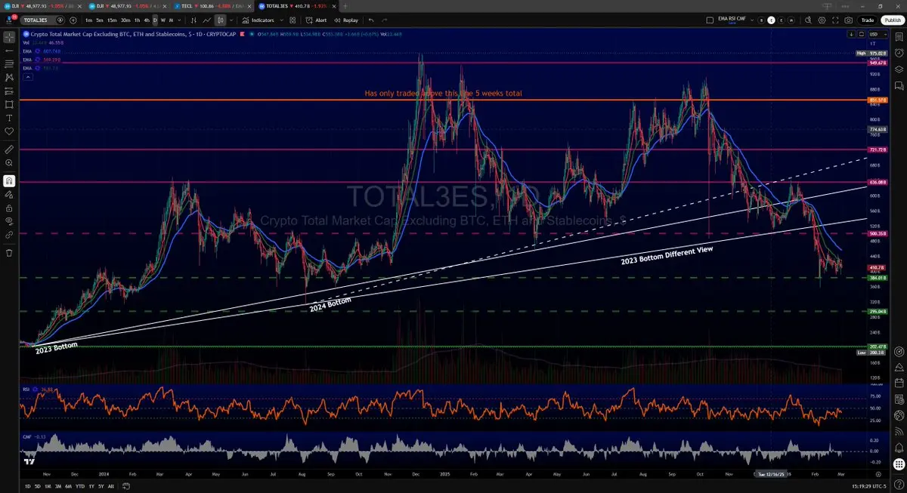The image size is (907, 493).
Task: Select the All date range
Action: tap(111, 486)
